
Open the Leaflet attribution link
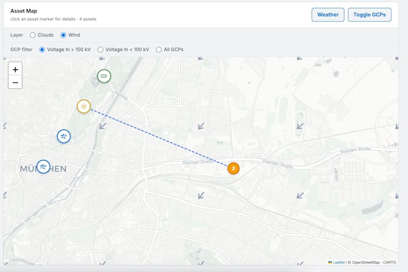(x=338, y=262)
